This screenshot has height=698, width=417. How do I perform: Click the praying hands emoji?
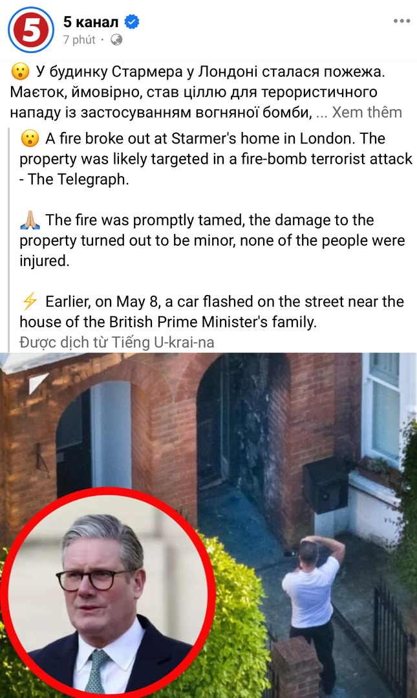coord(30,220)
